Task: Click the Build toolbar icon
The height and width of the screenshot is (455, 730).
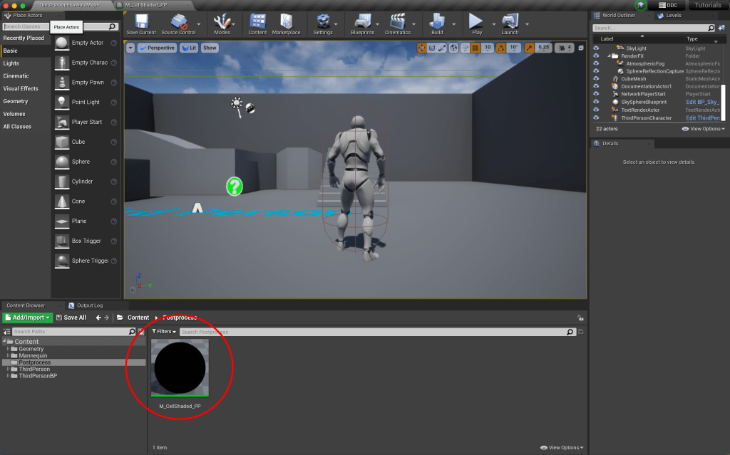Action: pyautogui.click(x=437, y=22)
